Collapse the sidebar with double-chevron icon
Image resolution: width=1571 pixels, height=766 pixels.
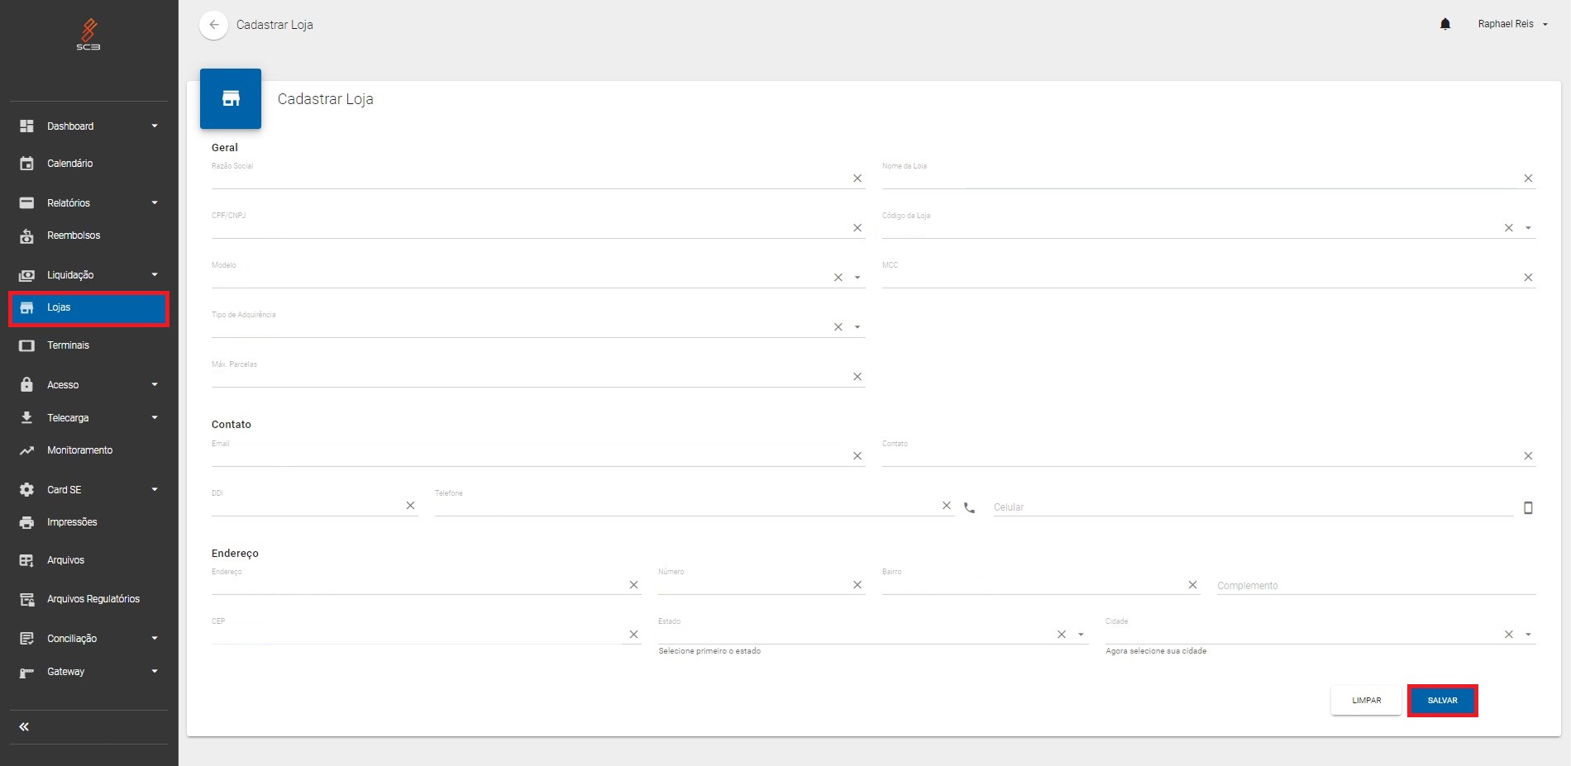[24, 727]
